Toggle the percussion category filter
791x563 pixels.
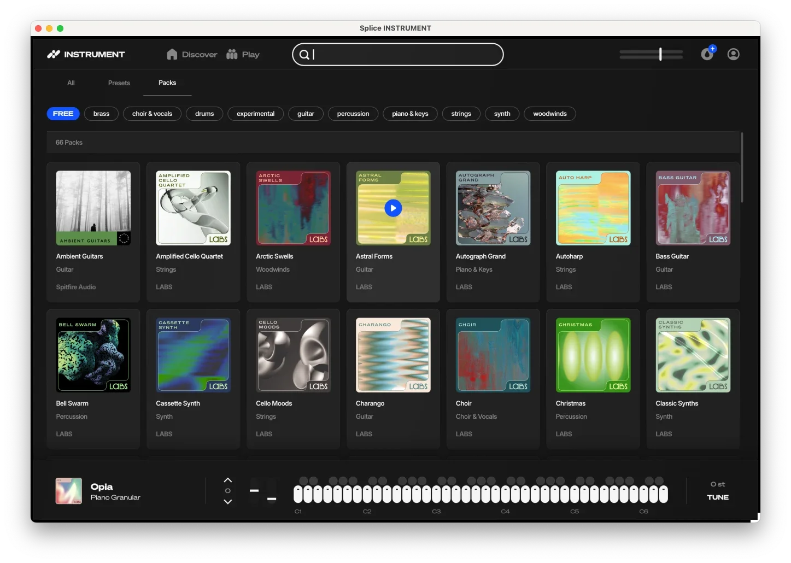click(353, 114)
